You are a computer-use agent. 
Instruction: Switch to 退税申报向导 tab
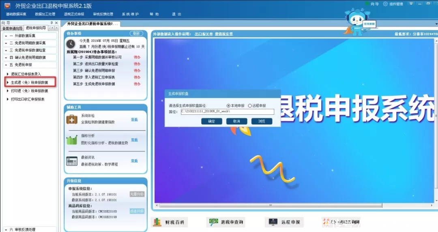click(x=36, y=28)
